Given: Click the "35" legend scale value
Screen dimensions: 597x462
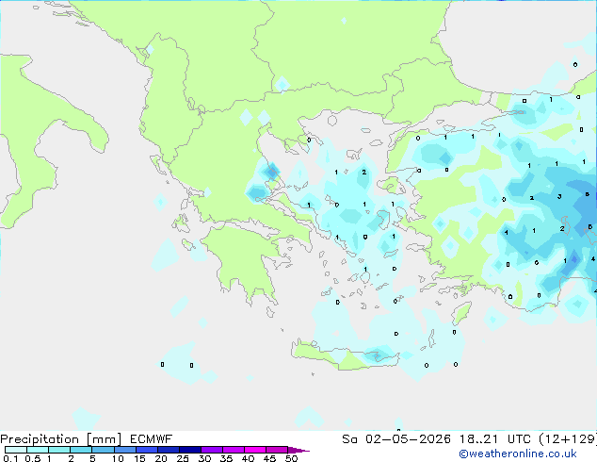Looking at the screenshot, I should [x=226, y=458].
